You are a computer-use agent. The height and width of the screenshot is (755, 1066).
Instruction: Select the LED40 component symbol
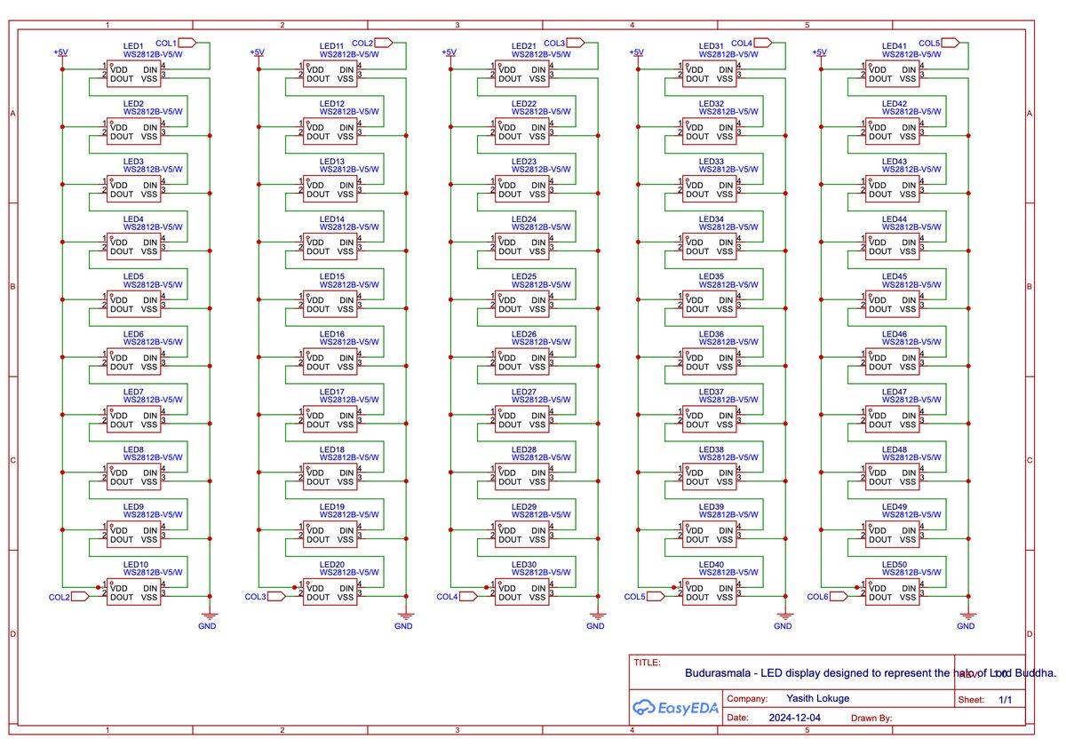click(x=710, y=592)
